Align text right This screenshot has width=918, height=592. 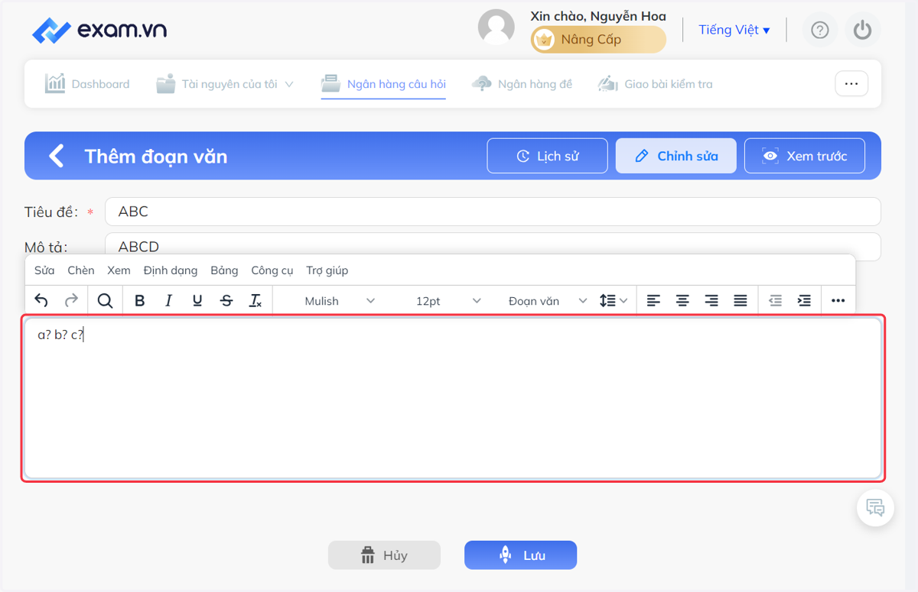[x=711, y=301]
